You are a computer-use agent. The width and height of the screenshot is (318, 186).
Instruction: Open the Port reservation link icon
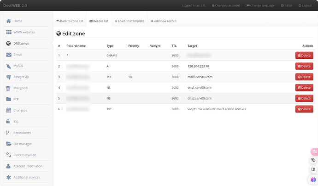pyautogui.click(x=8, y=155)
